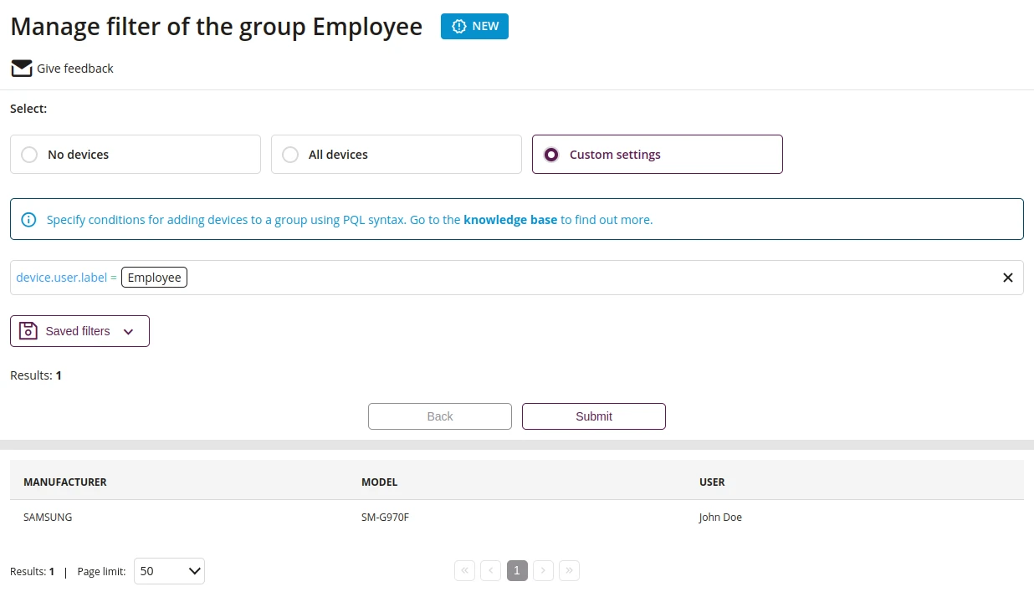The image size is (1034, 602).
Task: Click the Give feedback envelope icon
Action: (x=22, y=69)
